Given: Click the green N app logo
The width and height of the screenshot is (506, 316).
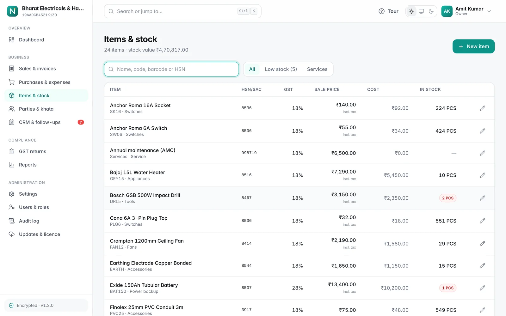Looking at the screenshot, I should tap(12, 11).
